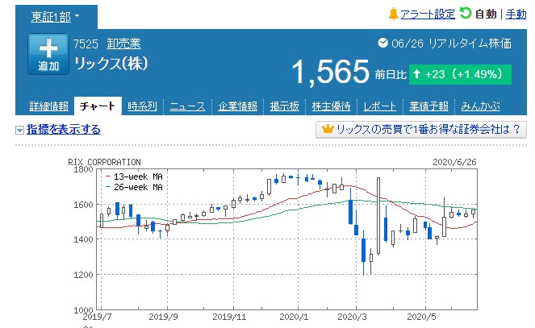
Task: Click the 1800 y-axis label
Action: coord(84,169)
